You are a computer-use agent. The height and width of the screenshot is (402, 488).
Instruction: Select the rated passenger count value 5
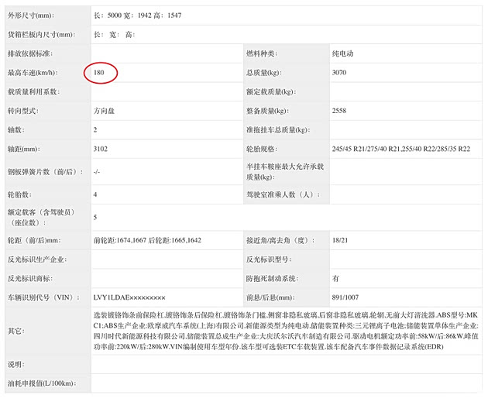click(x=95, y=218)
